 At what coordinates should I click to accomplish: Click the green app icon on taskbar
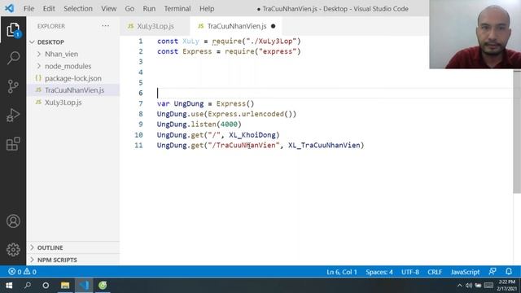point(103,286)
